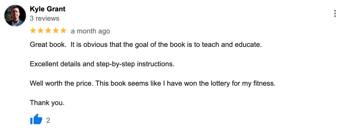The image size is (341, 132).
Task: Click the "Great book." opening sentence
Action: pos(48,45)
